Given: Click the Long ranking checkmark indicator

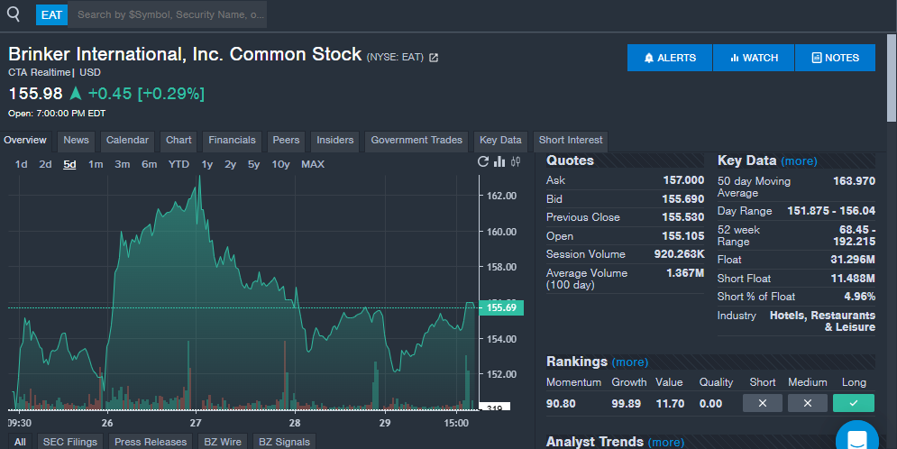Looking at the screenshot, I should point(854,403).
